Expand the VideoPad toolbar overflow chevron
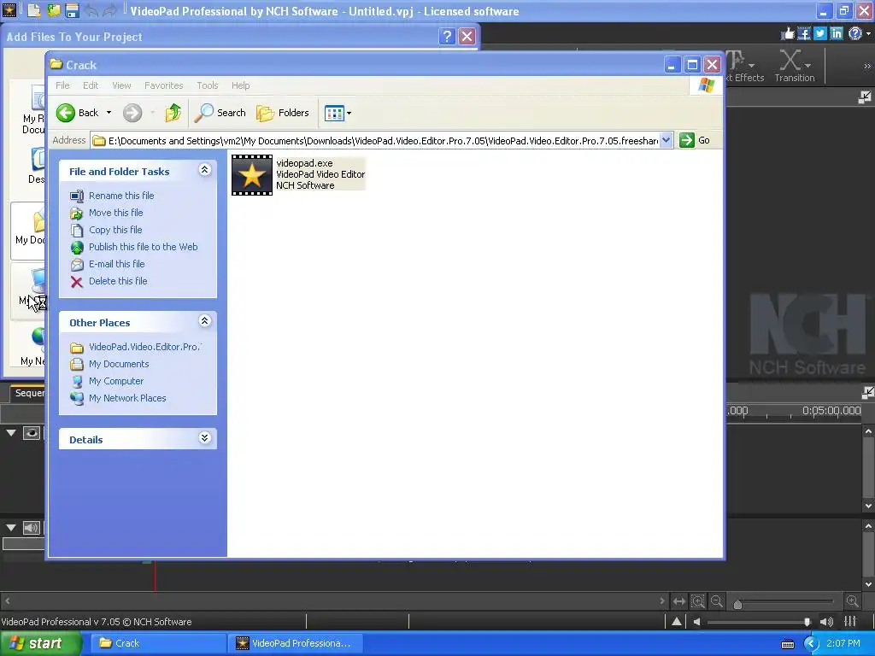875x656 pixels. (x=867, y=67)
